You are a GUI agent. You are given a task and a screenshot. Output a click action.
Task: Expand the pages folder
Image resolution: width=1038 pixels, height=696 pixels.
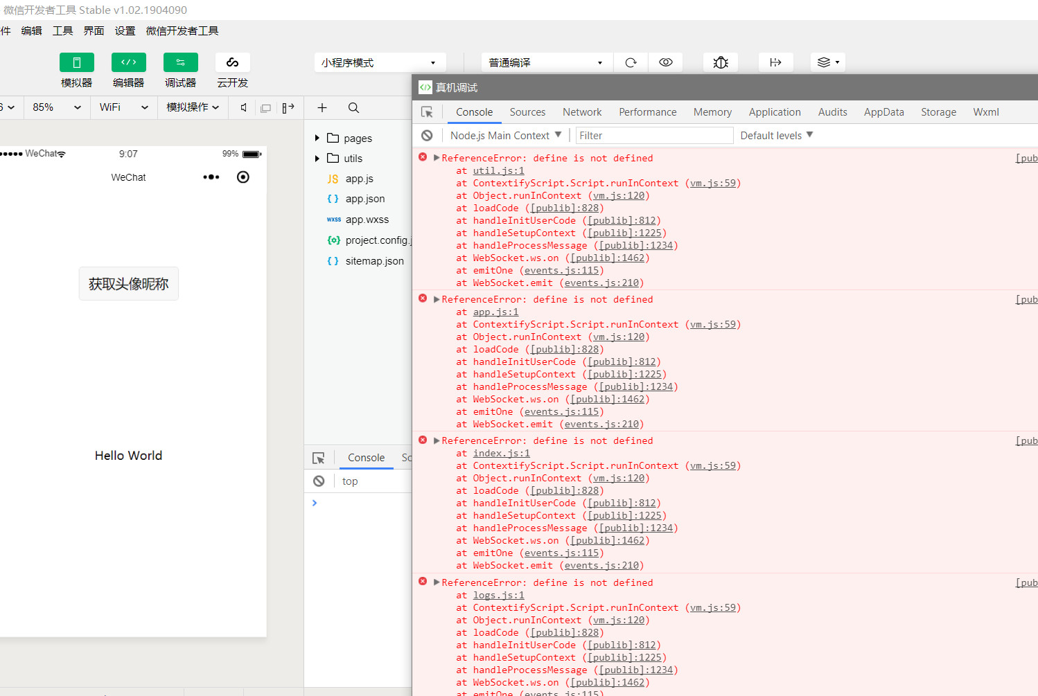(317, 139)
